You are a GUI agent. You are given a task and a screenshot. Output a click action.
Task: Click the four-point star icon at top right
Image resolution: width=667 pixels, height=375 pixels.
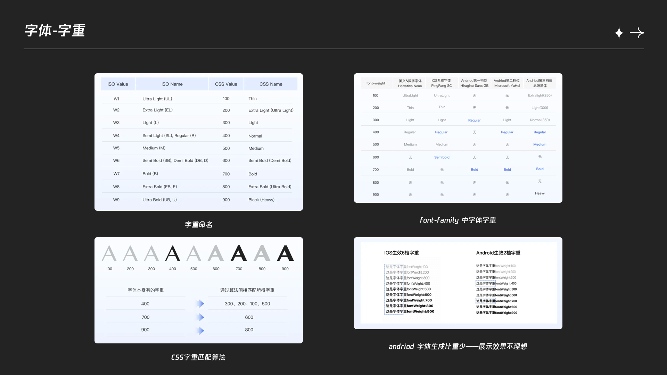pos(619,33)
